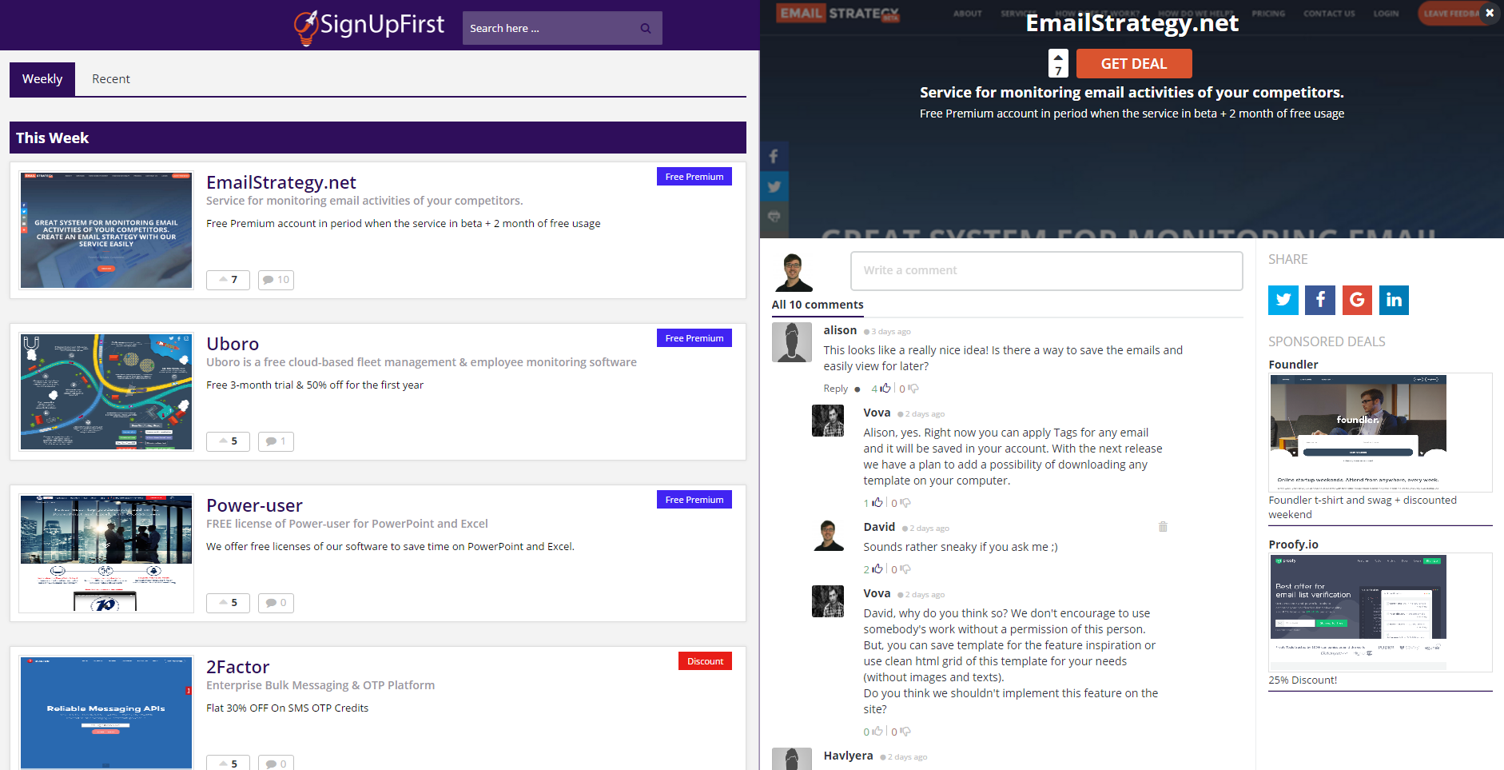The height and width of the screenshot is (770, 1504).
Task: Dislike David's comment
Action: point(905,569)
